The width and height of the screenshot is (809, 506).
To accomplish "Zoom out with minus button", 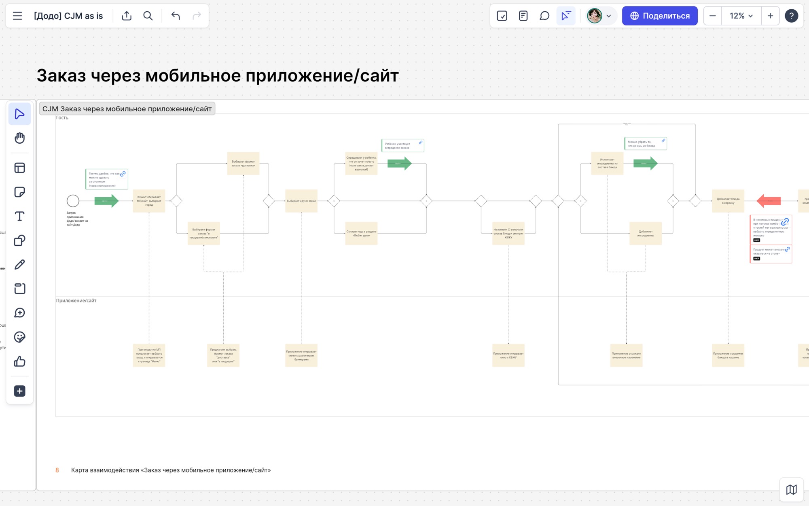I will pyautogui.click(x=713, y=16).
